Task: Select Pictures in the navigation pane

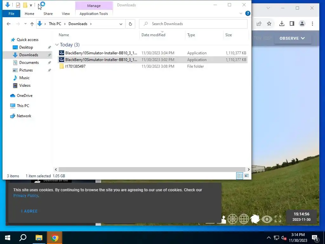Action: point(26,70)
